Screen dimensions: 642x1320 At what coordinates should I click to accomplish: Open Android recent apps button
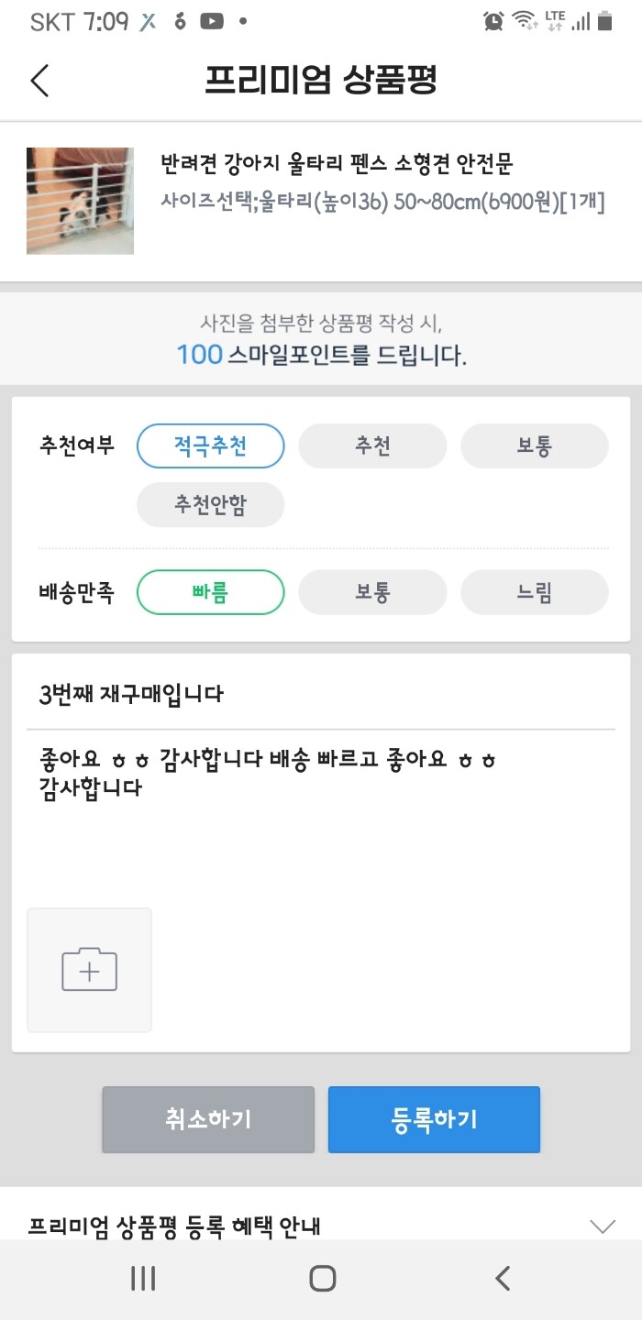143,1279
